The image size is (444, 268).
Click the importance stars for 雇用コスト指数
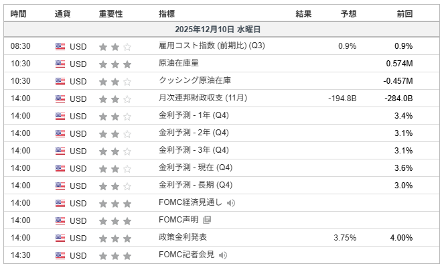[115, 47]
